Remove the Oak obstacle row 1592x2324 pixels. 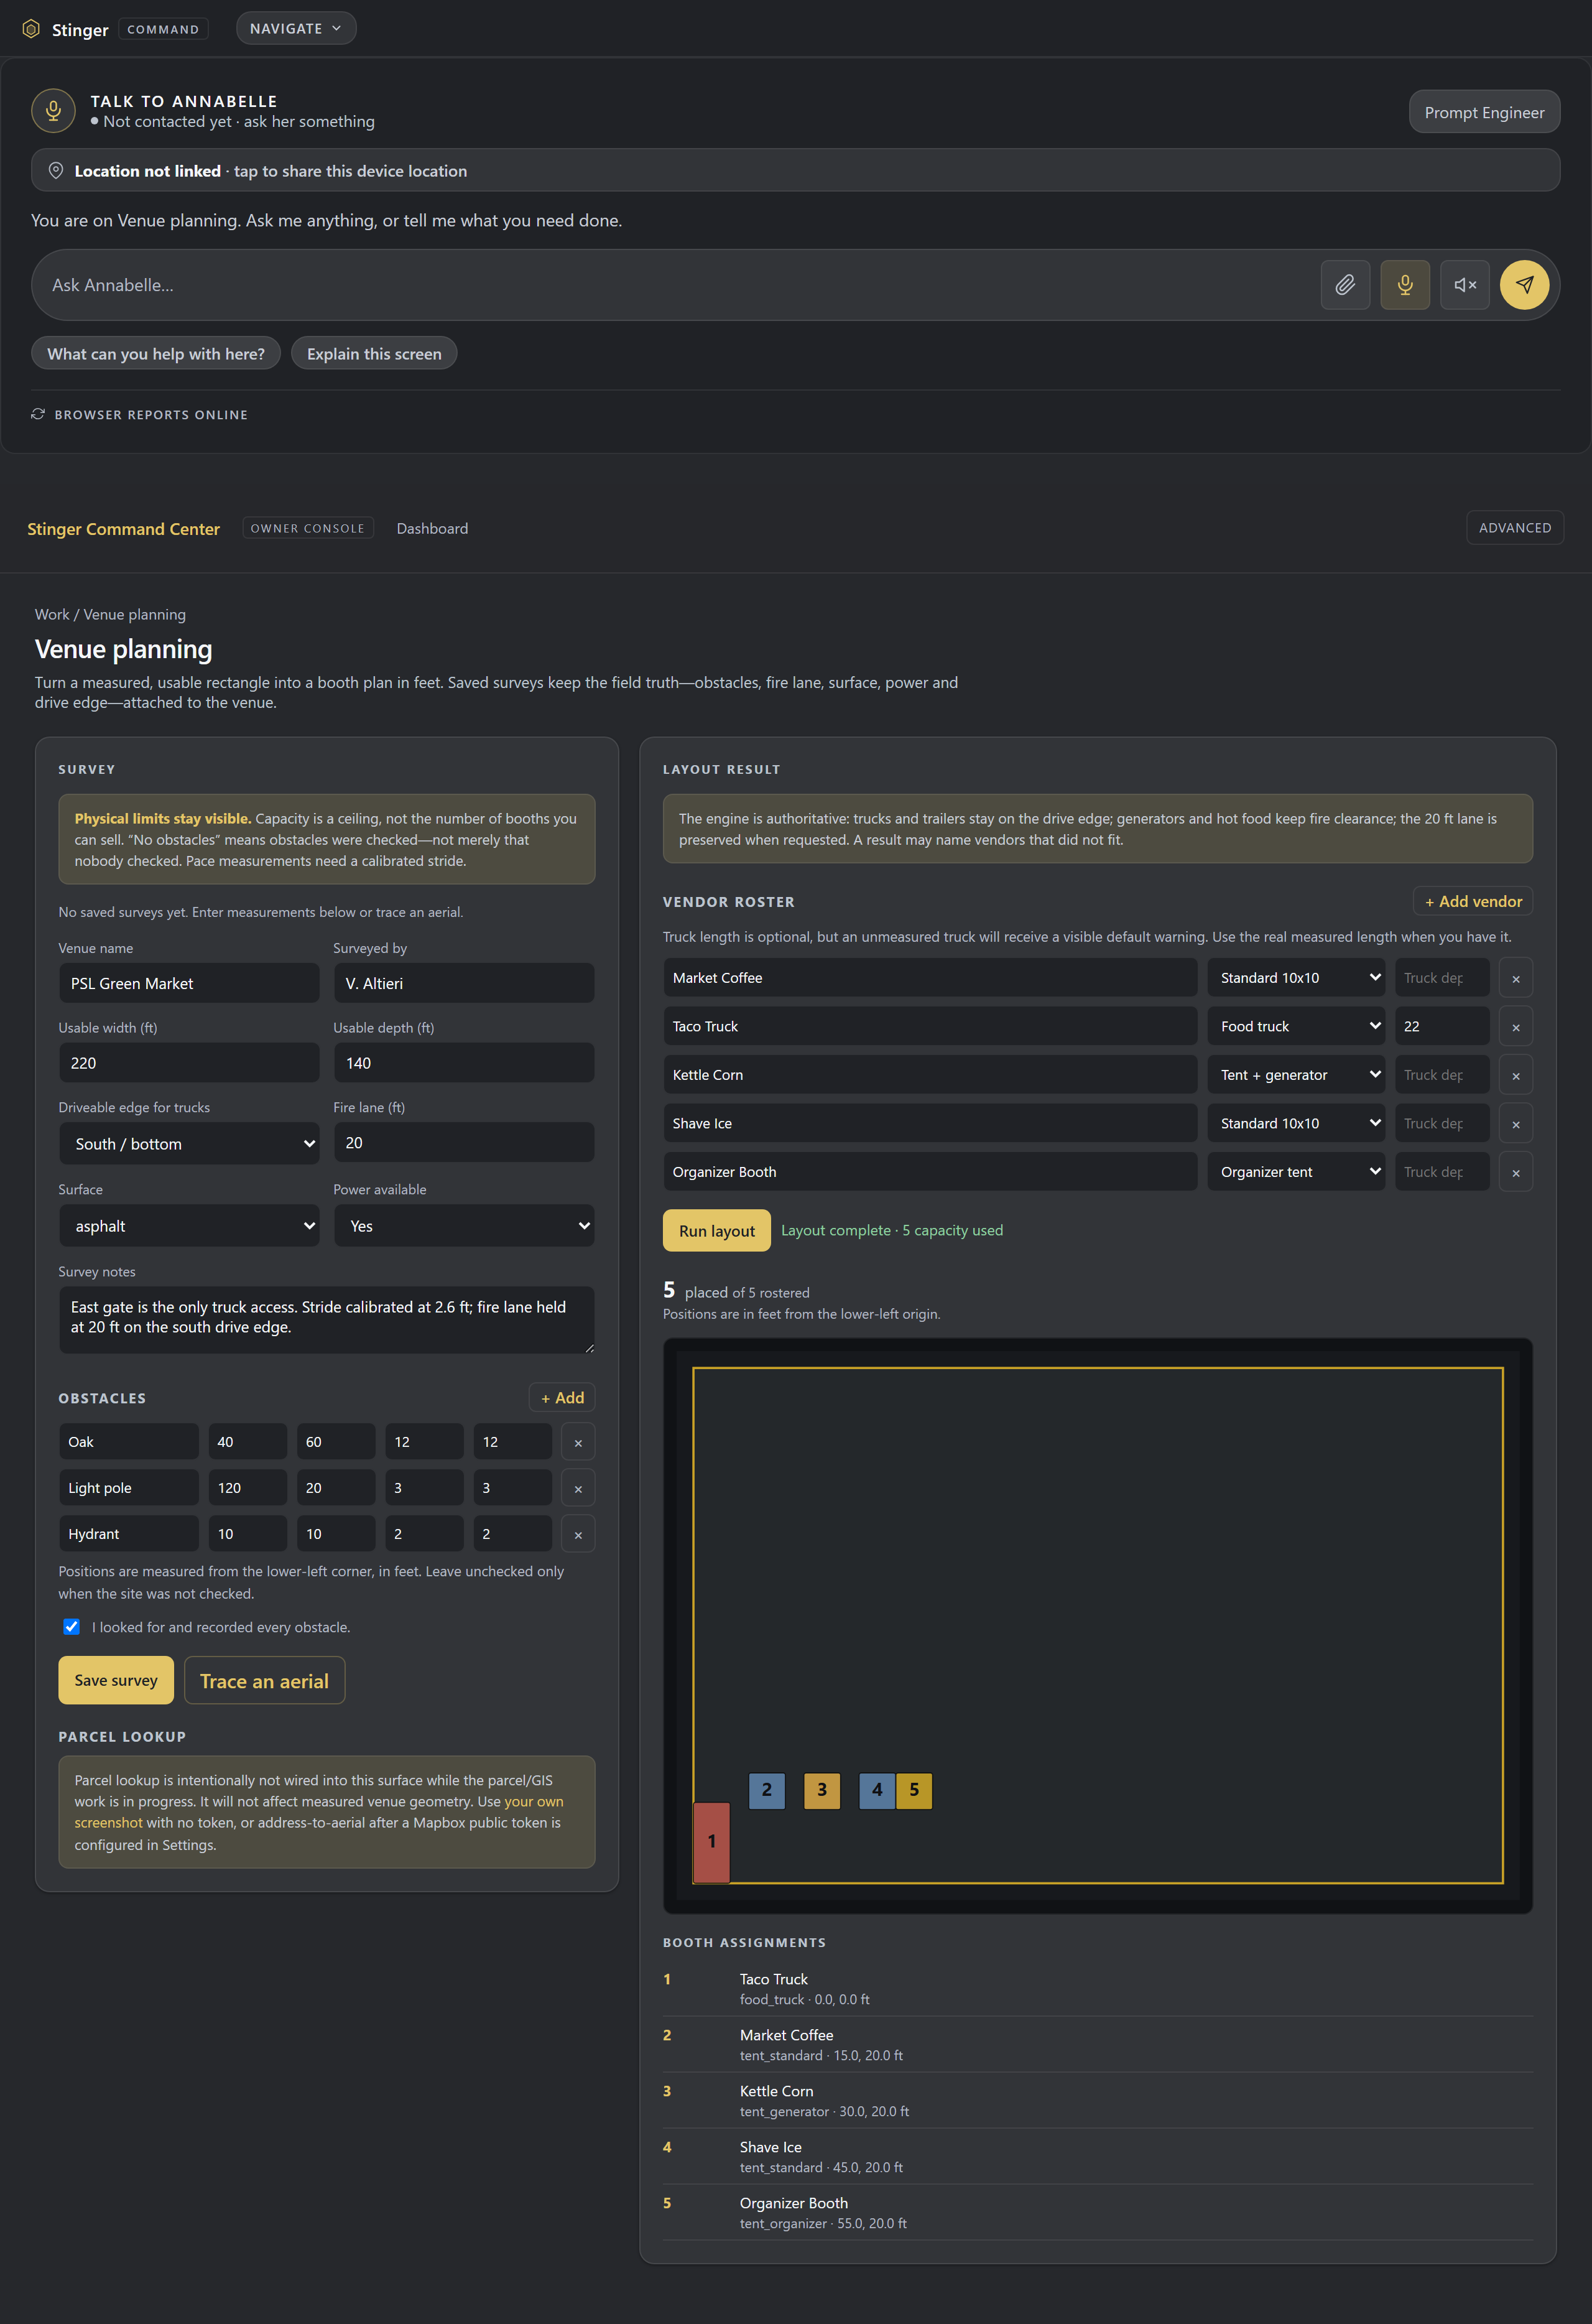point(578,1442)
